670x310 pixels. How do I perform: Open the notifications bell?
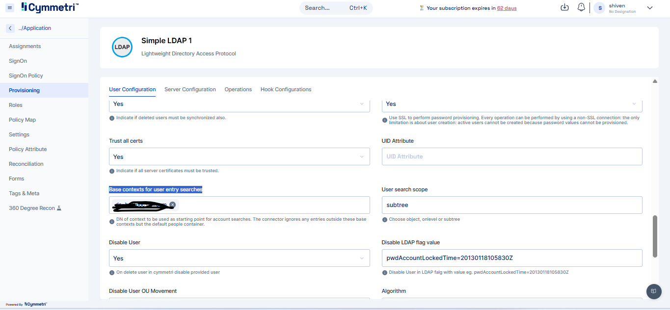(x=581, y=7)
